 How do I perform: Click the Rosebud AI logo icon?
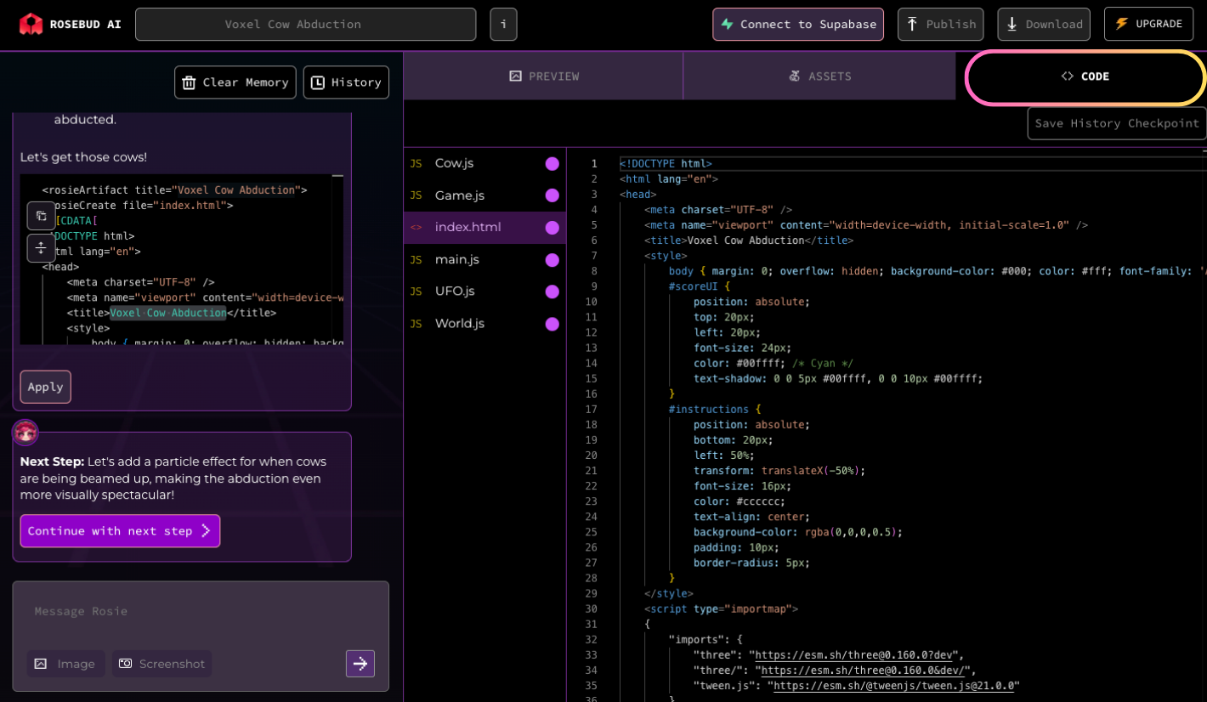pyautogui.click(x=31, y=24)
